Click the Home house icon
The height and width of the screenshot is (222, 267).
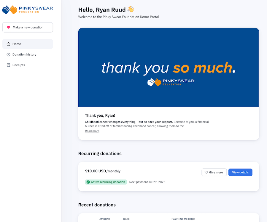click(8, 44)
